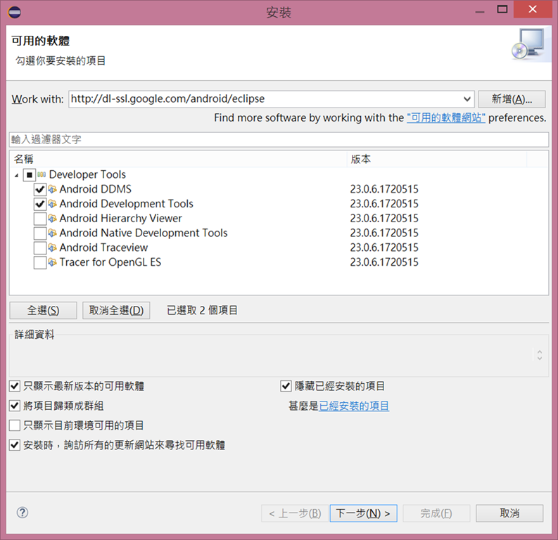Click the Android Native Development Tools icon
Viewport: 558px width, 540px height.
52,233
